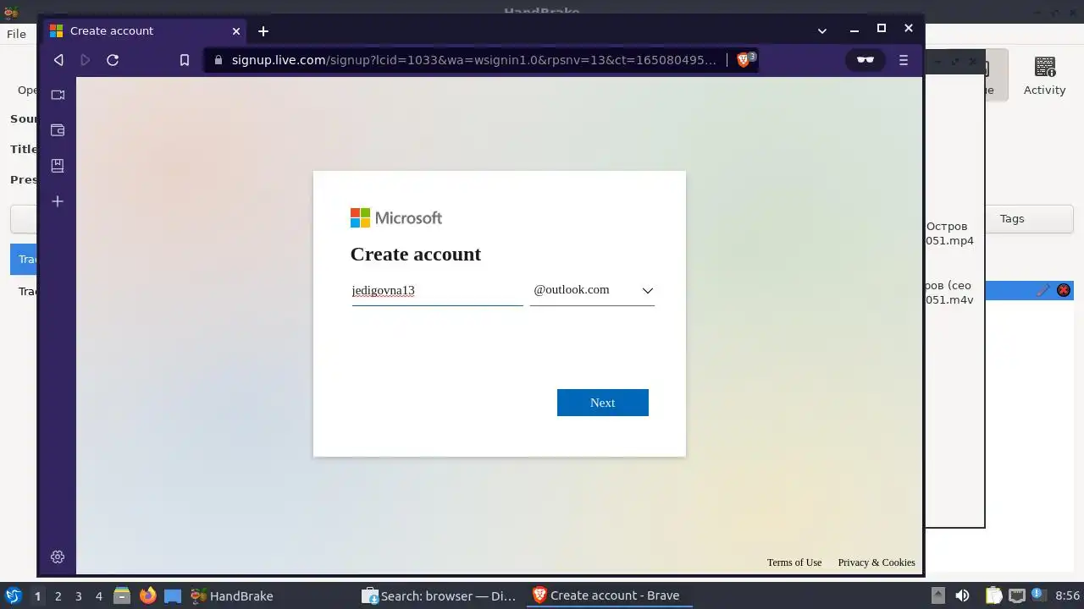Switch to workspace 3
The width and height of the screenshot is (1084, 609).
coord(78,596)
